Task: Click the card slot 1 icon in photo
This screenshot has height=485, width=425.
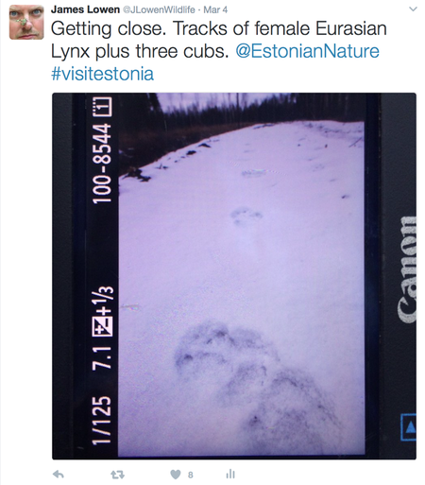Action: (x=102, y=107)
